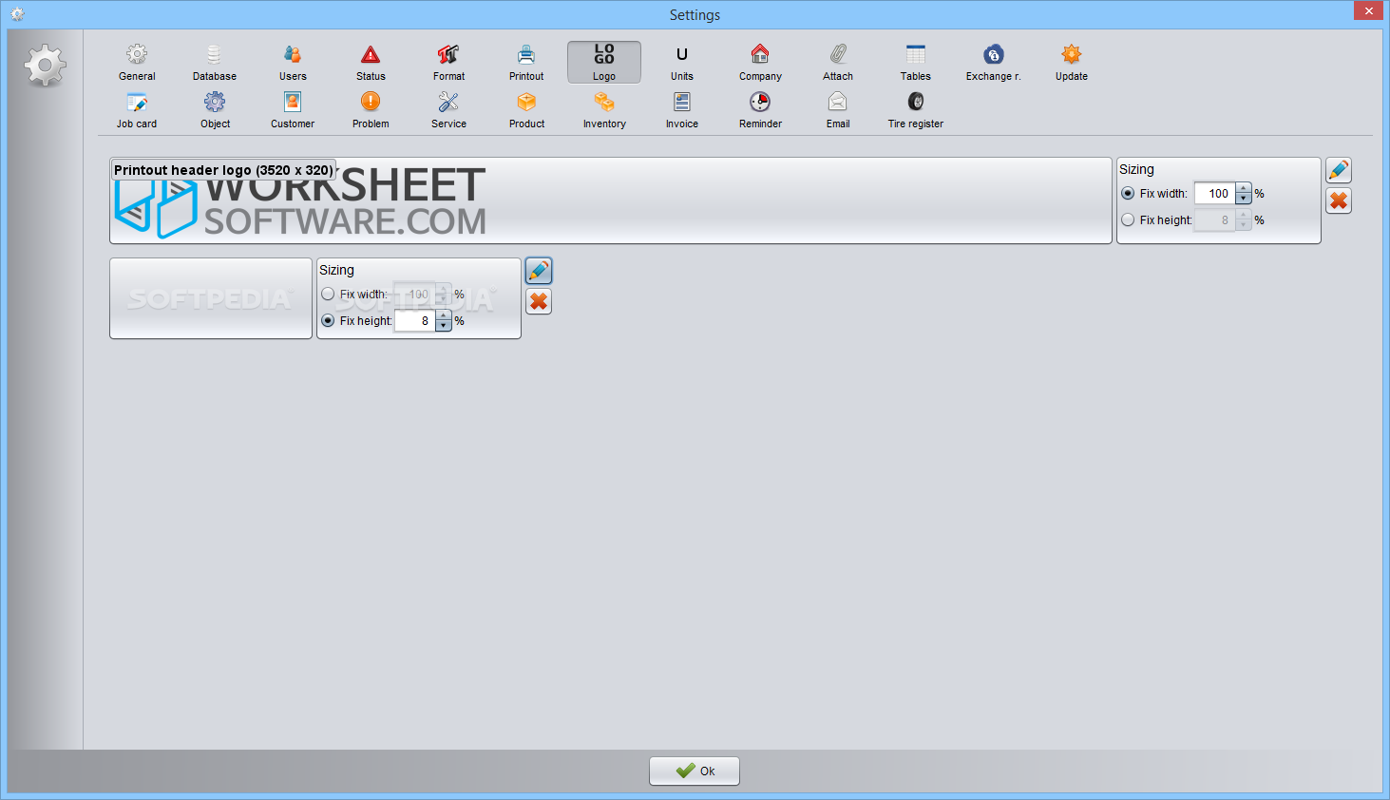
Task: Open the Users settings section
Action: (x=293, y=63)
